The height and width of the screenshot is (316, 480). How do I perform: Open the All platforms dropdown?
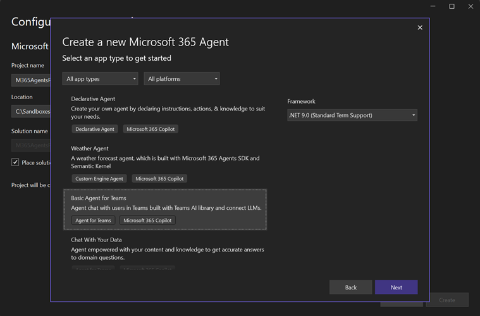tap(182, 79)
